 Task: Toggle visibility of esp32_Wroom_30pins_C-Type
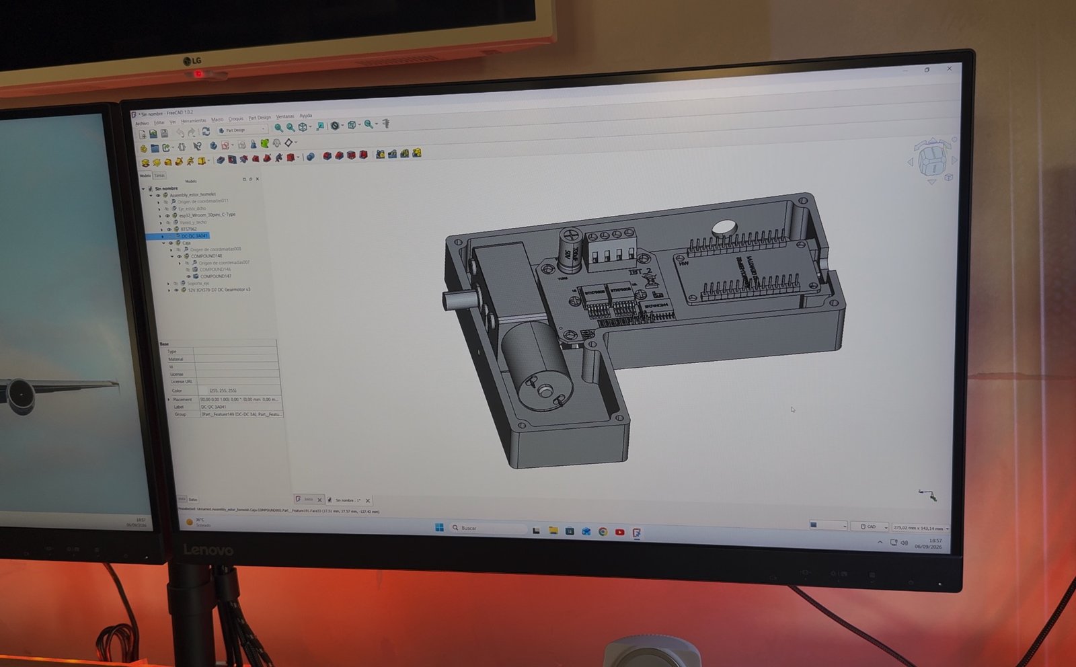pos(167,216)
